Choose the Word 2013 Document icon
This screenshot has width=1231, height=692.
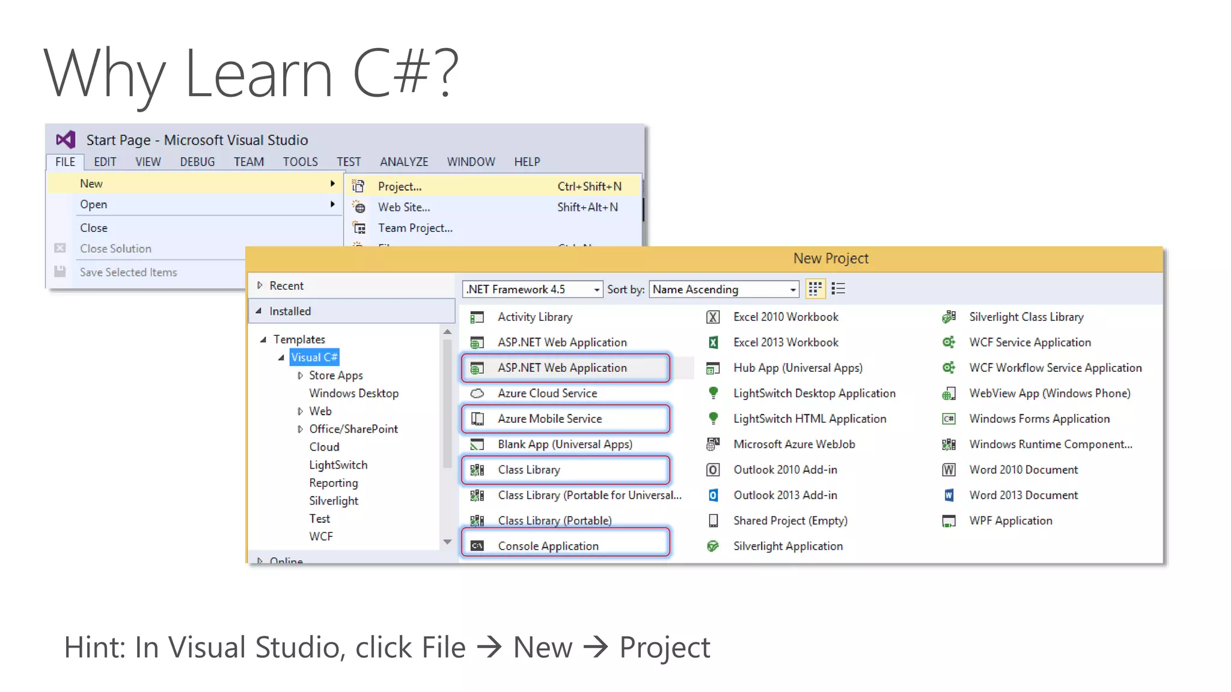point(948,495)
